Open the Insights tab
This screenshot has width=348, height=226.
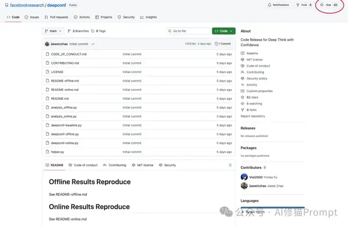(x=148, y=17)
